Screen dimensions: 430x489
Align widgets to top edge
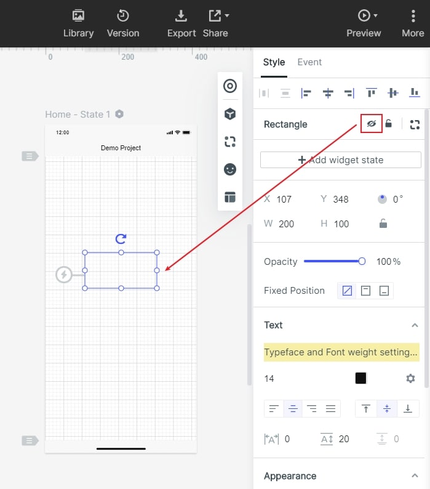coord(371,93)
